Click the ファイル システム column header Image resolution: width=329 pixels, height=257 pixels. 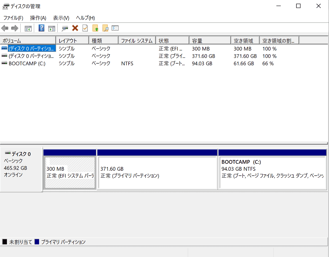[x=137, y=41]
